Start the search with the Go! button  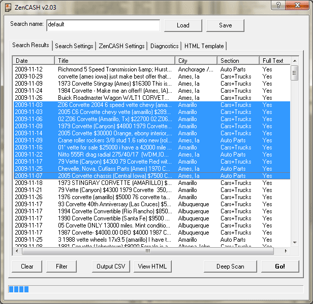[280, 267]
